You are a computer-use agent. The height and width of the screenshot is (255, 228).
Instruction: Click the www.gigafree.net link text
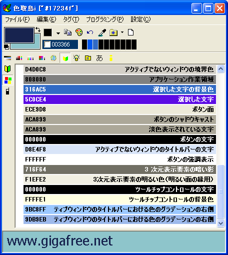[60, 241]
